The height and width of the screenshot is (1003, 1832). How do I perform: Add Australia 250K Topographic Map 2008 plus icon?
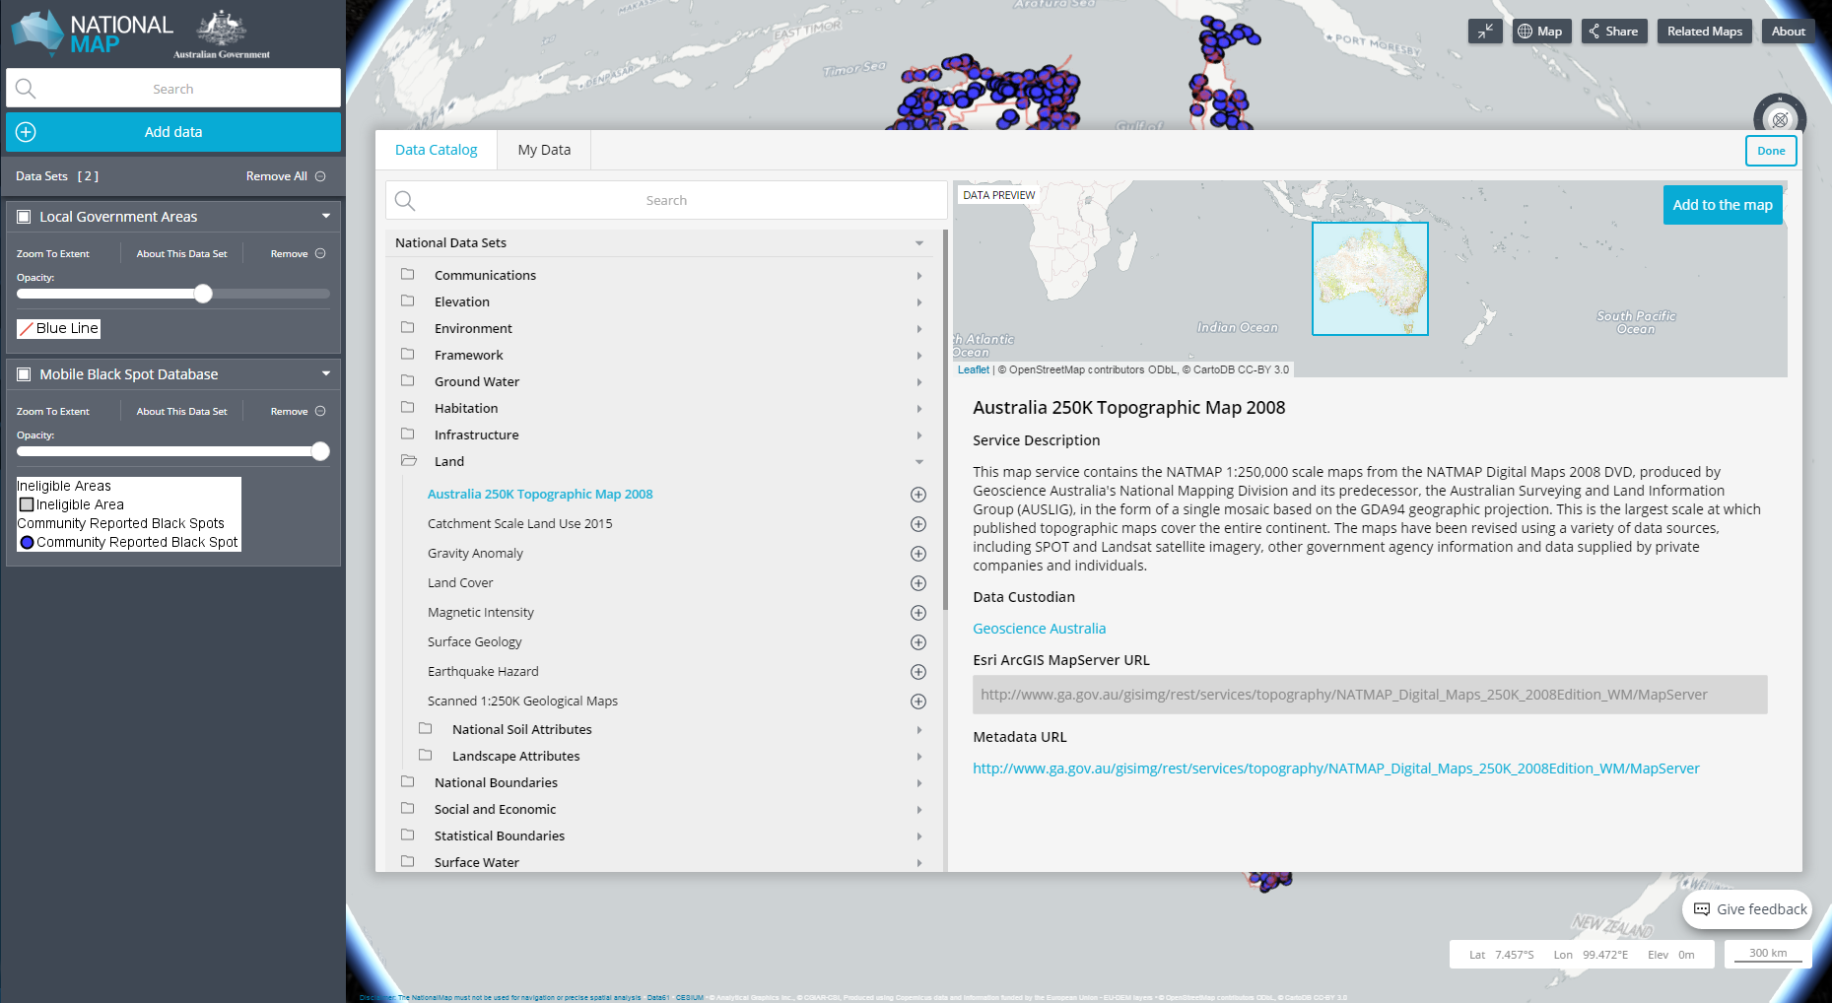point(917,495)
